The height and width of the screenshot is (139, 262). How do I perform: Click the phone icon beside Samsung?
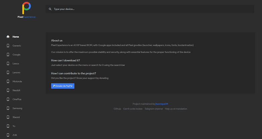click(x=8, y=108)
